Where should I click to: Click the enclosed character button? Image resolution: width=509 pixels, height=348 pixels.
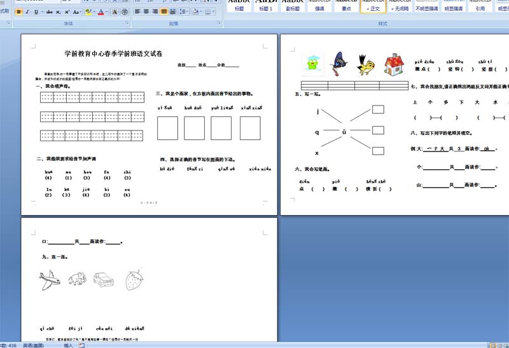[124, 12]
